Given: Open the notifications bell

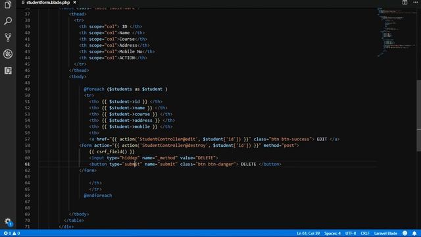Looking at the screenshot, I should click(x=414, y=233).
